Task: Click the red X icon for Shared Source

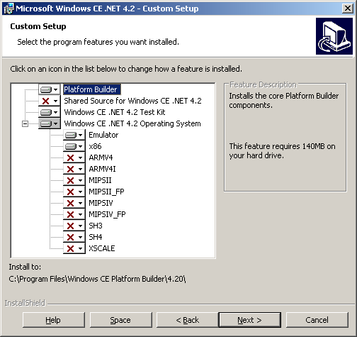Action: pyautogui.click(x=45, y=101)
